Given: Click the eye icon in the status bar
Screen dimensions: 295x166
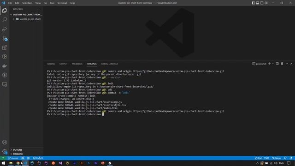Looking at the screenshot, I should click(23, 158).
